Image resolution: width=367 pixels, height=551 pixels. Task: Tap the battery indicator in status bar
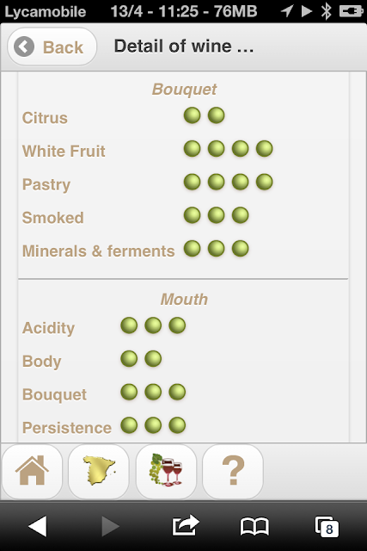point(351,11)
